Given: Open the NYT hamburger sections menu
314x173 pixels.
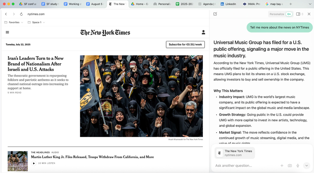Looking at the screenshot, I should tap(7, 32).
